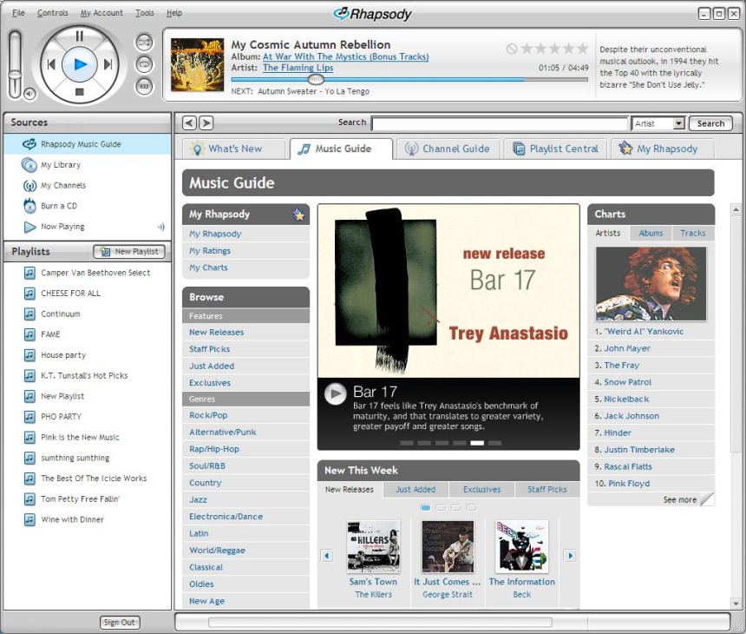Click the Now Playing triangle icon
The width and height of the screenshot is (746, 634).
tap(29, 227)
